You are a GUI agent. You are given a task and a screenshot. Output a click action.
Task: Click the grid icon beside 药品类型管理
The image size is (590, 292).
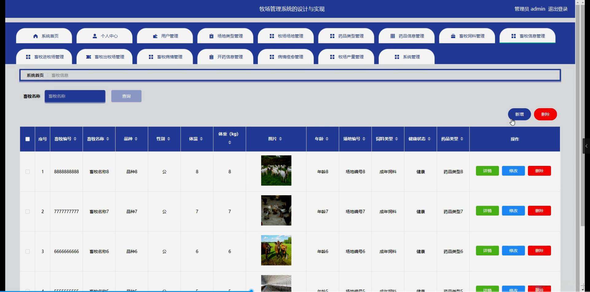[x=332, y=36]
